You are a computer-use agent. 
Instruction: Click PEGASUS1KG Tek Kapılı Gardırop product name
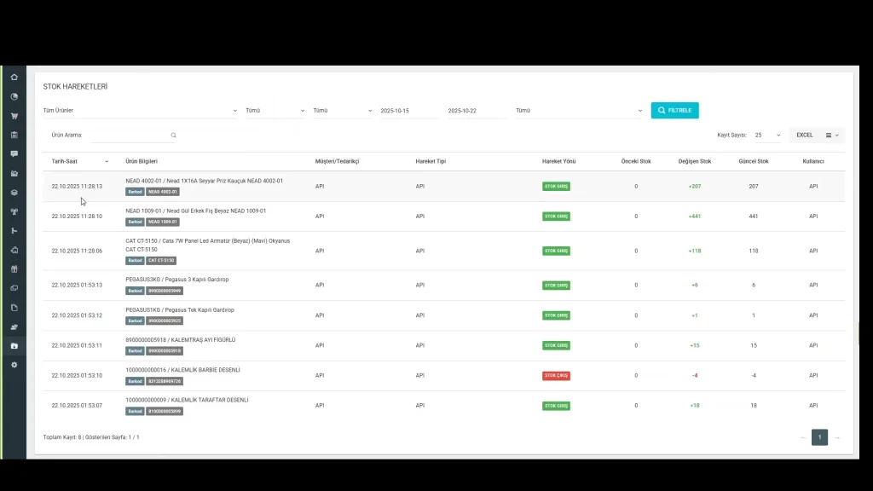coord(180,310)
